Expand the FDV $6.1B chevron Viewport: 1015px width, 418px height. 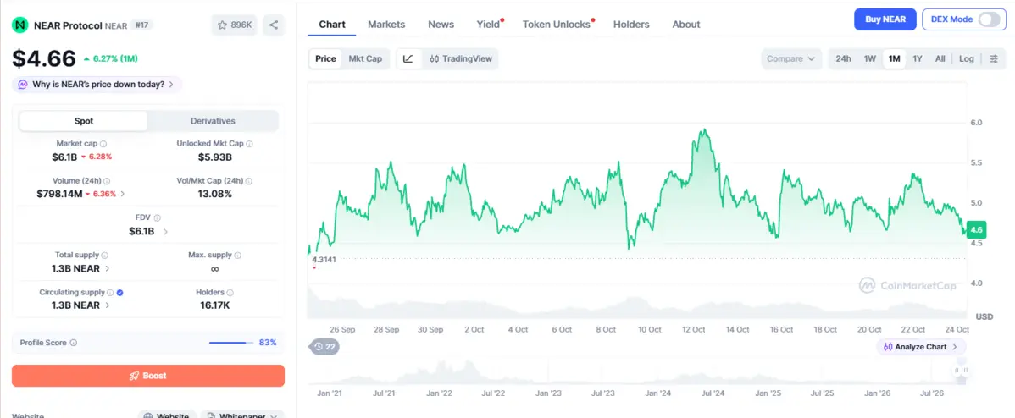[165, 231]
